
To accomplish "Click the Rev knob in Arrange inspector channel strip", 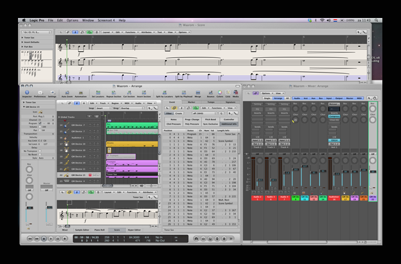I will [29, 170].
